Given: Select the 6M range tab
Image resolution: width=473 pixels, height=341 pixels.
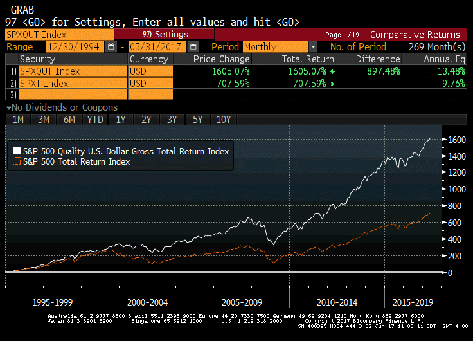Looking at the screenshot, I should 69,120.
